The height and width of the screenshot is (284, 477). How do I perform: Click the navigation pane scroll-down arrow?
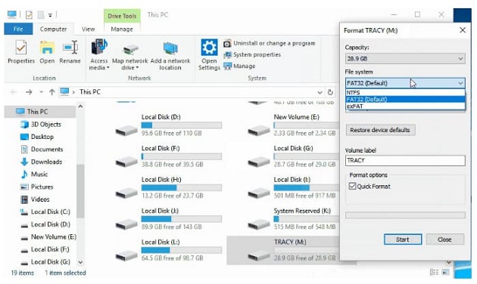(x=80, y=262)
